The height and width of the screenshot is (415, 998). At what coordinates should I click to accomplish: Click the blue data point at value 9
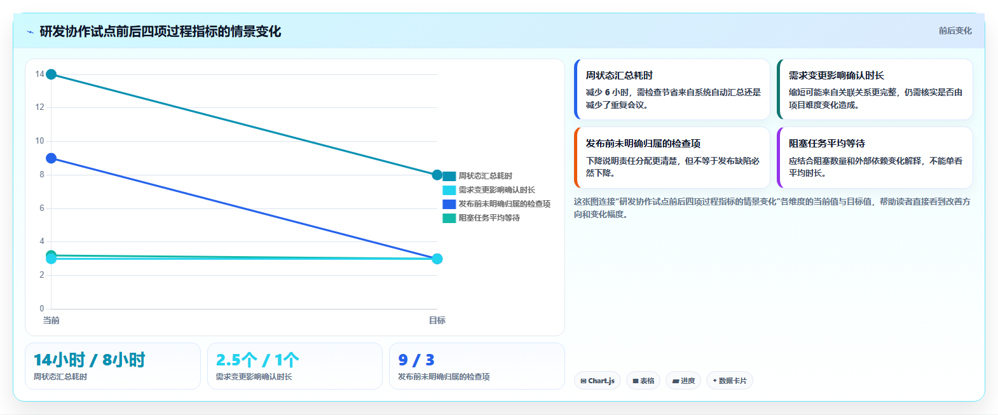[x=51, y=158]
